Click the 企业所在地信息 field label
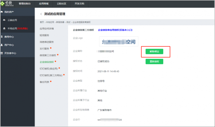The image size is (215, 127). coord(81,110)
